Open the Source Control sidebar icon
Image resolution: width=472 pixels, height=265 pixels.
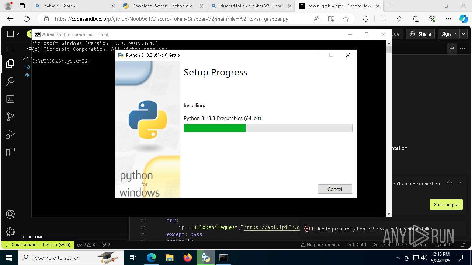coord(10,117)
